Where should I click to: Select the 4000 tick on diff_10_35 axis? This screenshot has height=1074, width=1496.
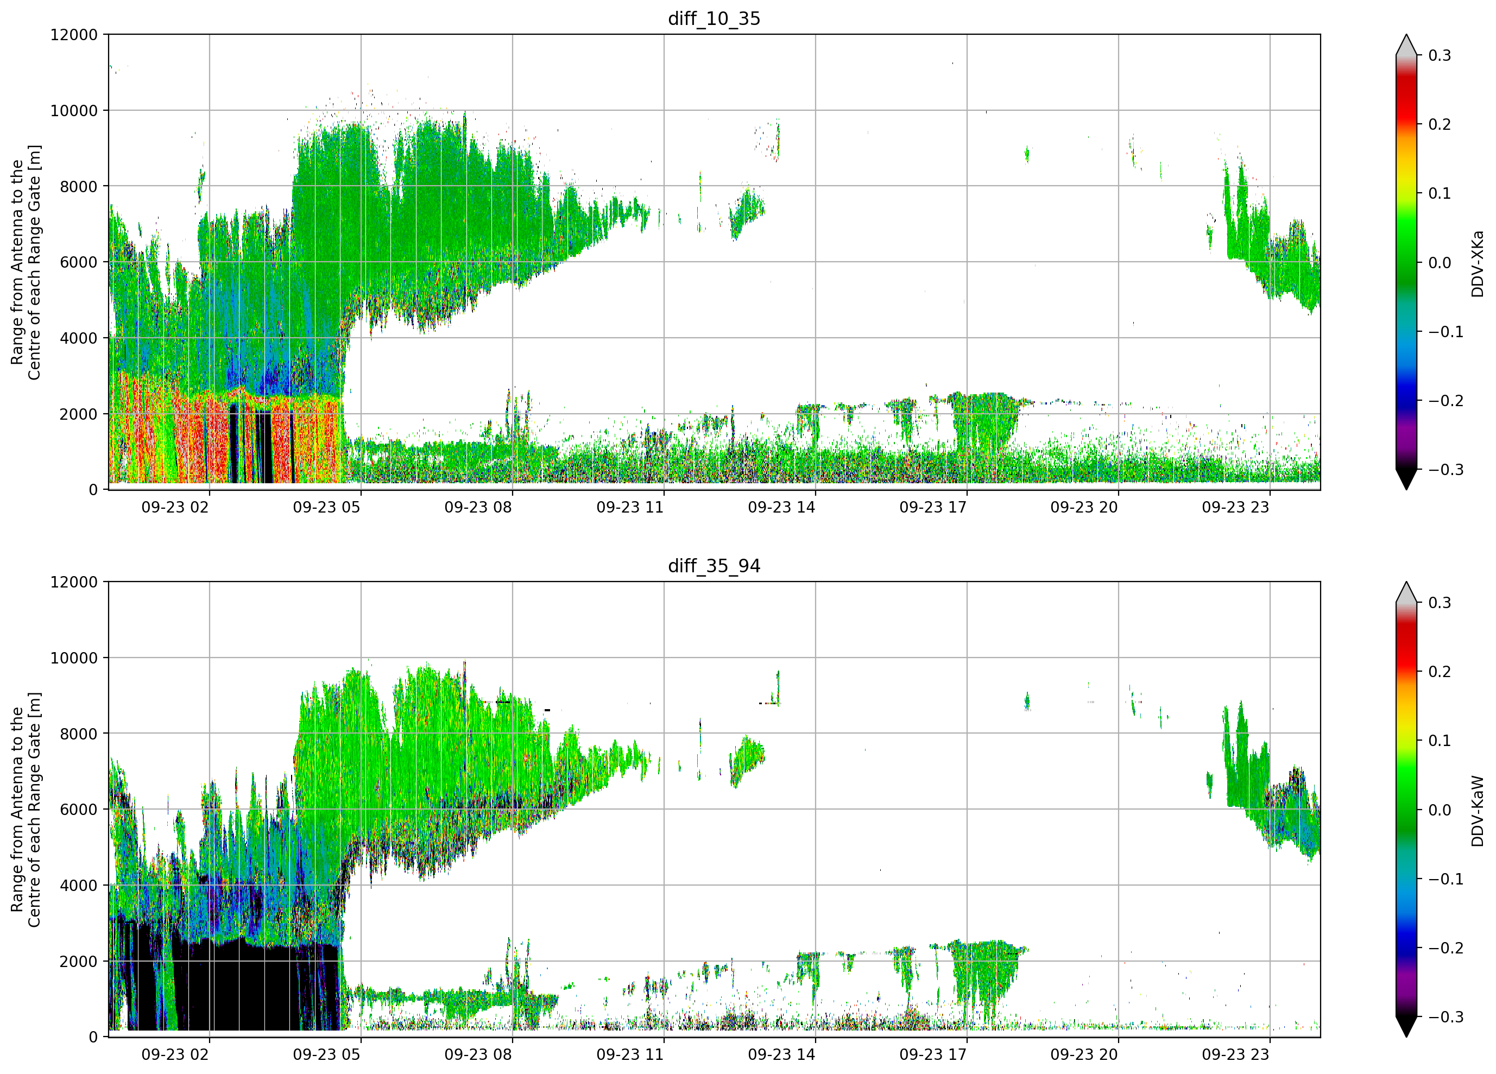pos(79,338)
